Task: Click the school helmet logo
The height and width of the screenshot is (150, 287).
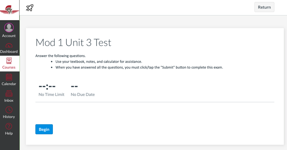Action: click(9, 10)
